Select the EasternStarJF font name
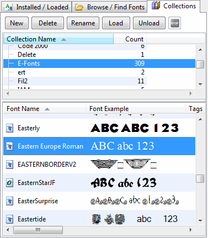Image resolution: width=208 pixels, height=238 pixels. click(x=36, y=183)
